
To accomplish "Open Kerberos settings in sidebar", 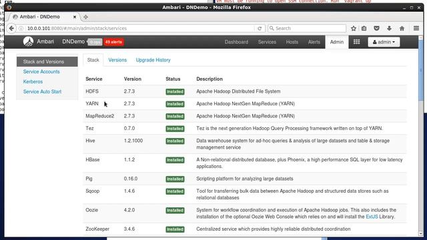I will (x=33, y=81).
